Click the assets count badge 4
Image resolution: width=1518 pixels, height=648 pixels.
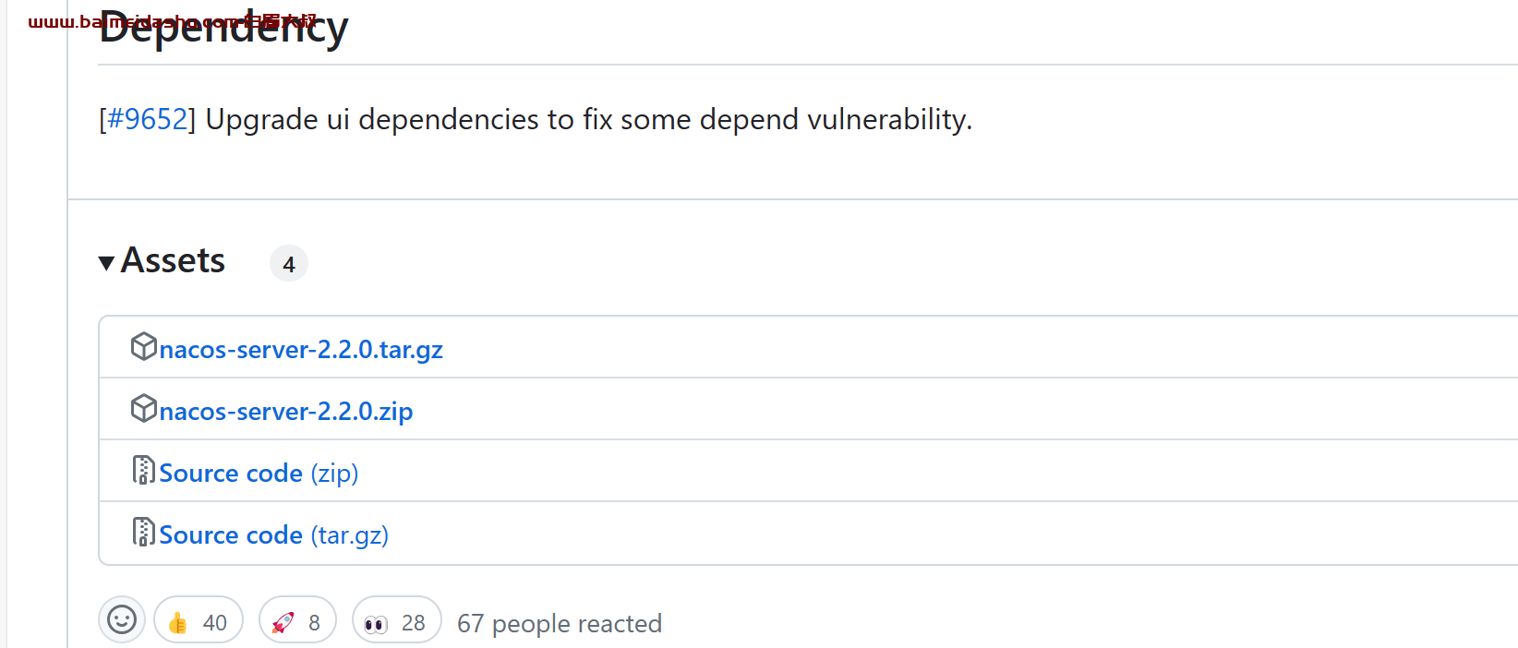[289, 264]
